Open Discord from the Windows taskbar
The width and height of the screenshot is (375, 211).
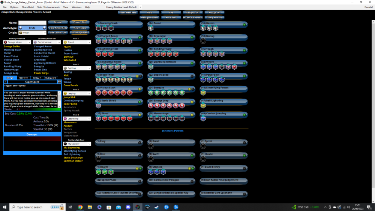click(128, 207)
